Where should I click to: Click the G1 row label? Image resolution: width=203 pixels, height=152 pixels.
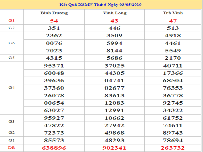[12, 140]
